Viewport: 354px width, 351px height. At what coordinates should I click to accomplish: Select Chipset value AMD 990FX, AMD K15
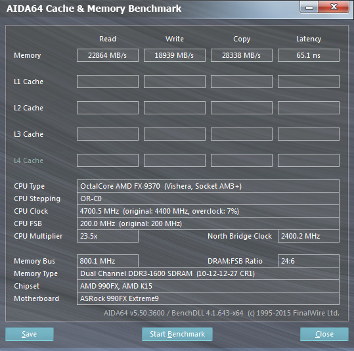point(208,286)
